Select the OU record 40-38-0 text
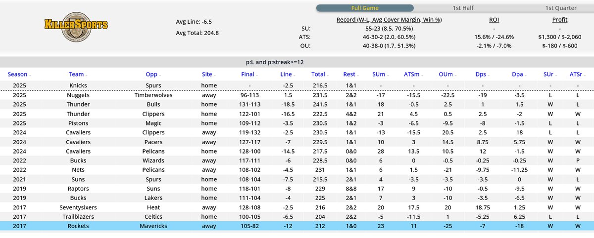594x238 pixels. [x=389, y=45]
